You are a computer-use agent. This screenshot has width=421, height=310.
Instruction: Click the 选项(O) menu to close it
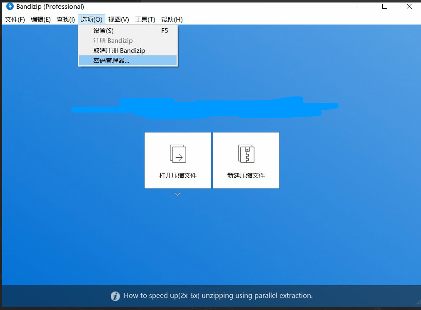(x=91, y=19)
